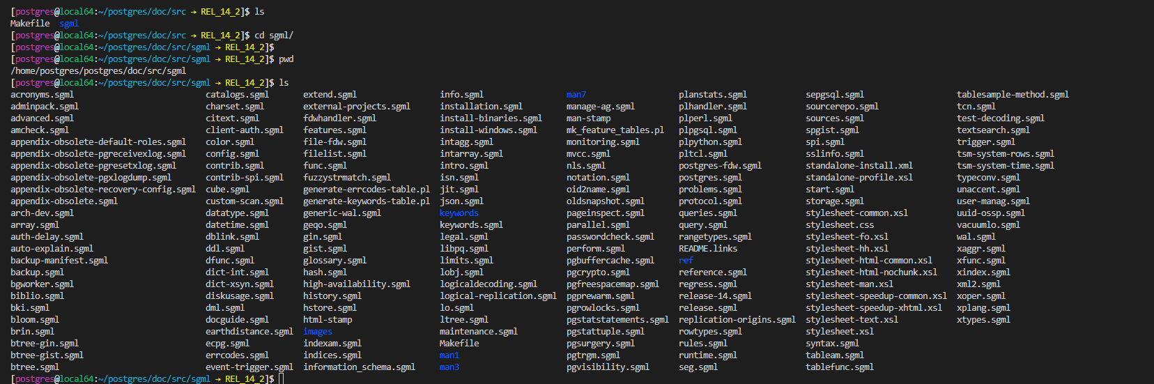This screenshot has height=384, width=1154.
Task: Click generate-keywords-table.pl script name
Action: (x=367, y=201)
